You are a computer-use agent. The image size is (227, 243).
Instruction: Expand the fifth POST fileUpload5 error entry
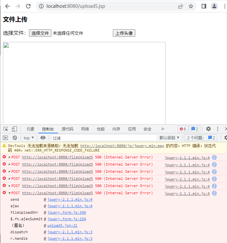pos(9,186)
